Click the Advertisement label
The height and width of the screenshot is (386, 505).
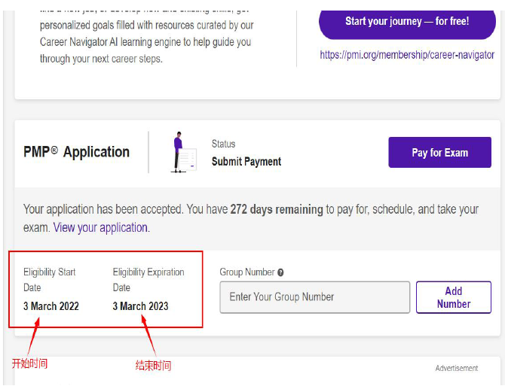pos(456,368)
